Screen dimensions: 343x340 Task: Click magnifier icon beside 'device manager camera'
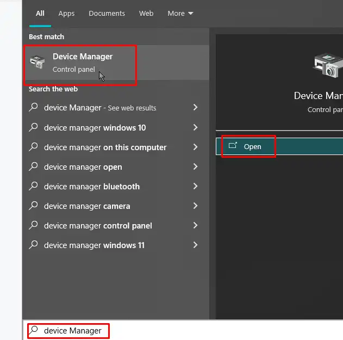coord(34,206)
